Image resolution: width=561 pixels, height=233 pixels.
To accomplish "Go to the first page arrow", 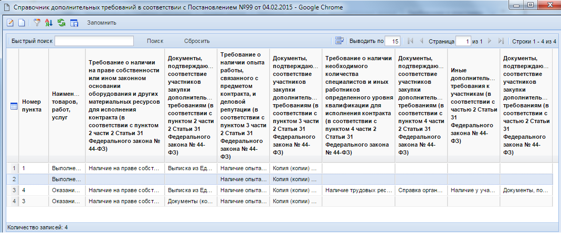I will pyautogui.click(x=410, y=41).
